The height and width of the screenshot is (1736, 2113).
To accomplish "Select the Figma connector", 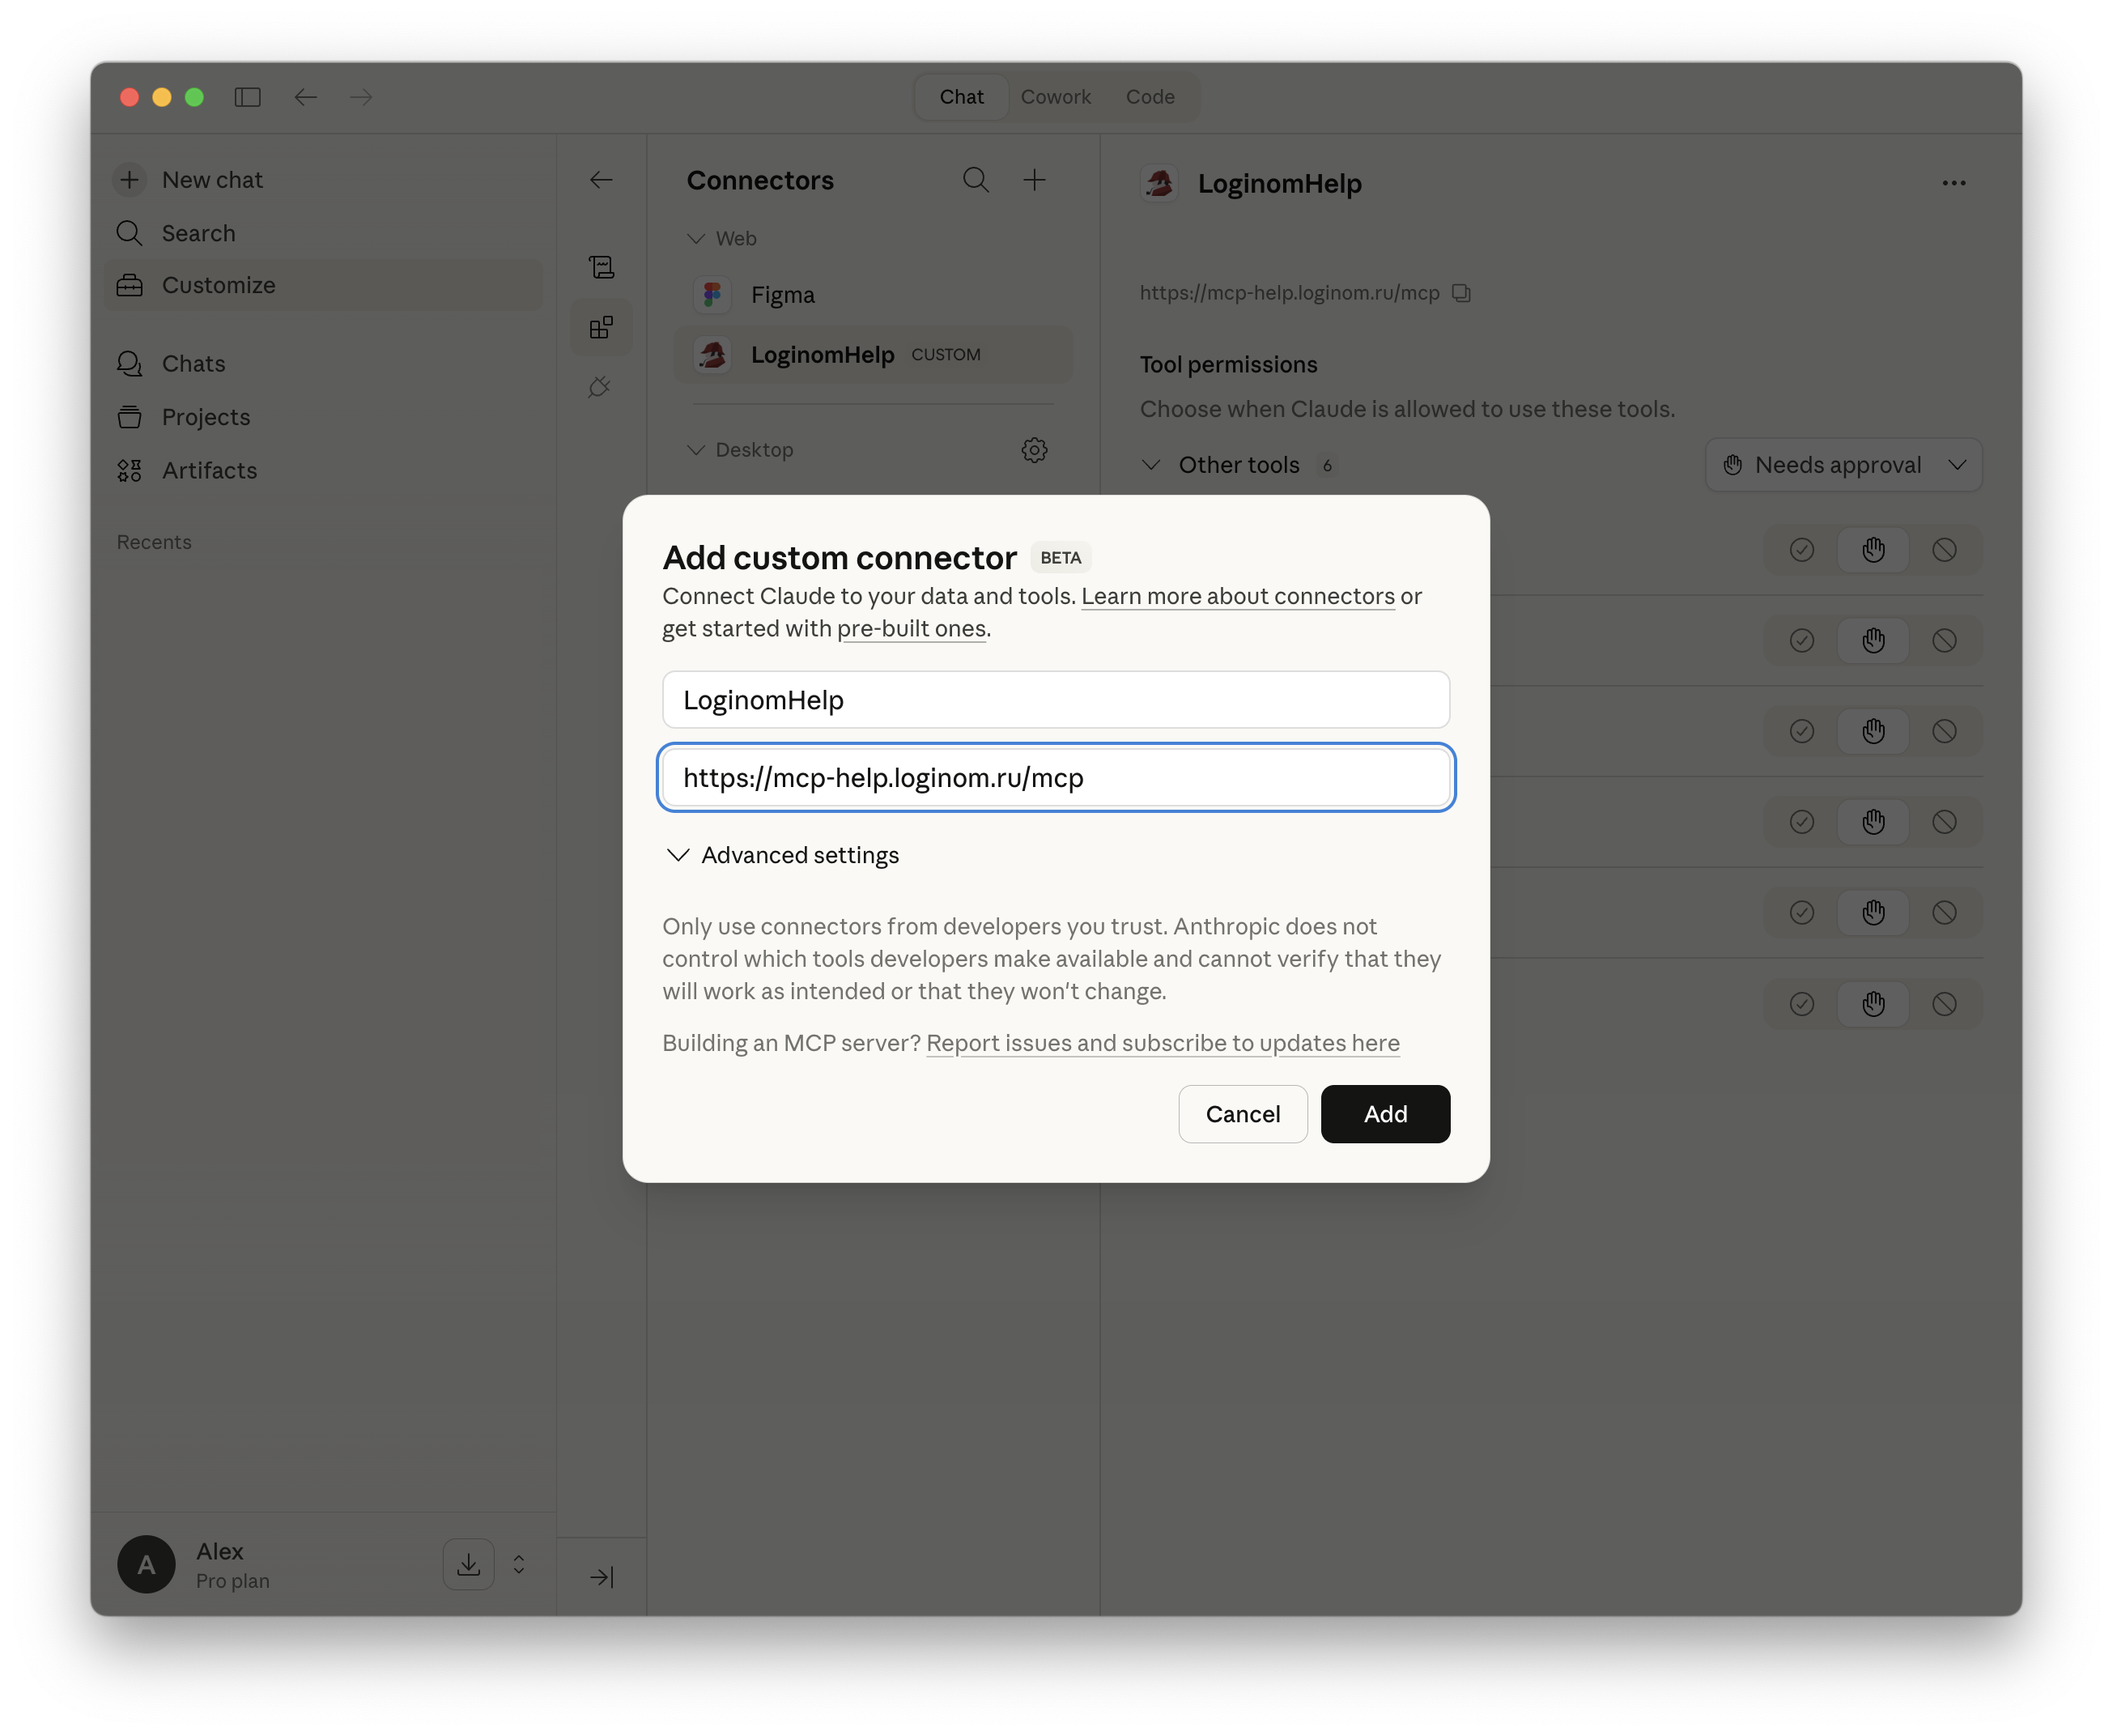I will tap(873, 295).
